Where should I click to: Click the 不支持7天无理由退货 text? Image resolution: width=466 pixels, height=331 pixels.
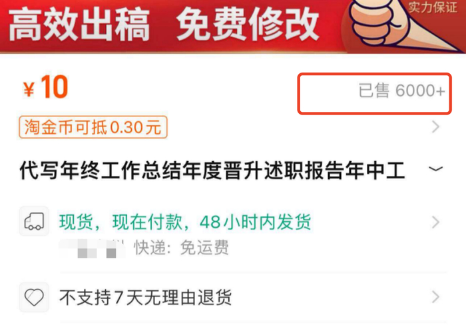[145, 297]
